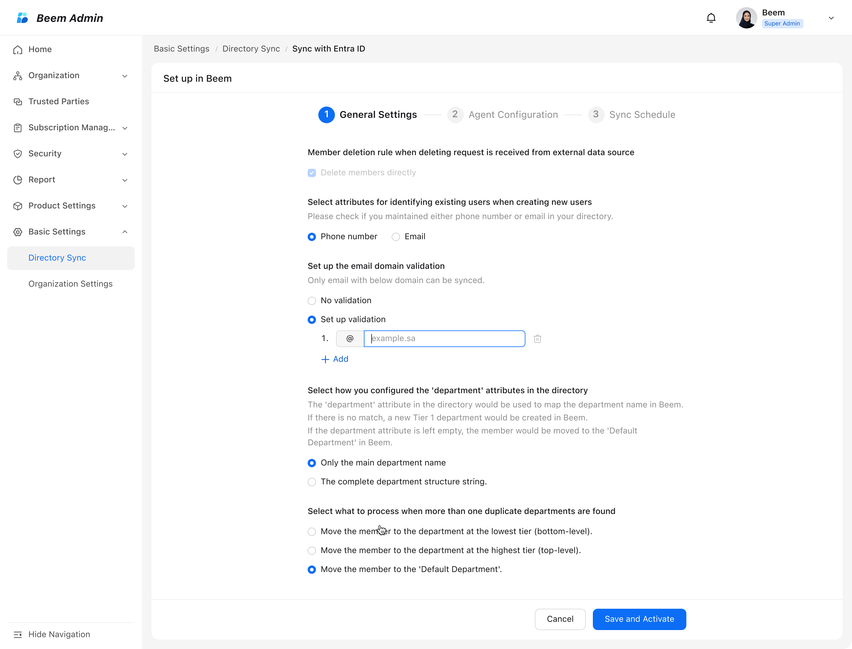Click the Home icon in sidebar
Viewport: 852px width, 649px height.
click(18, 50)
